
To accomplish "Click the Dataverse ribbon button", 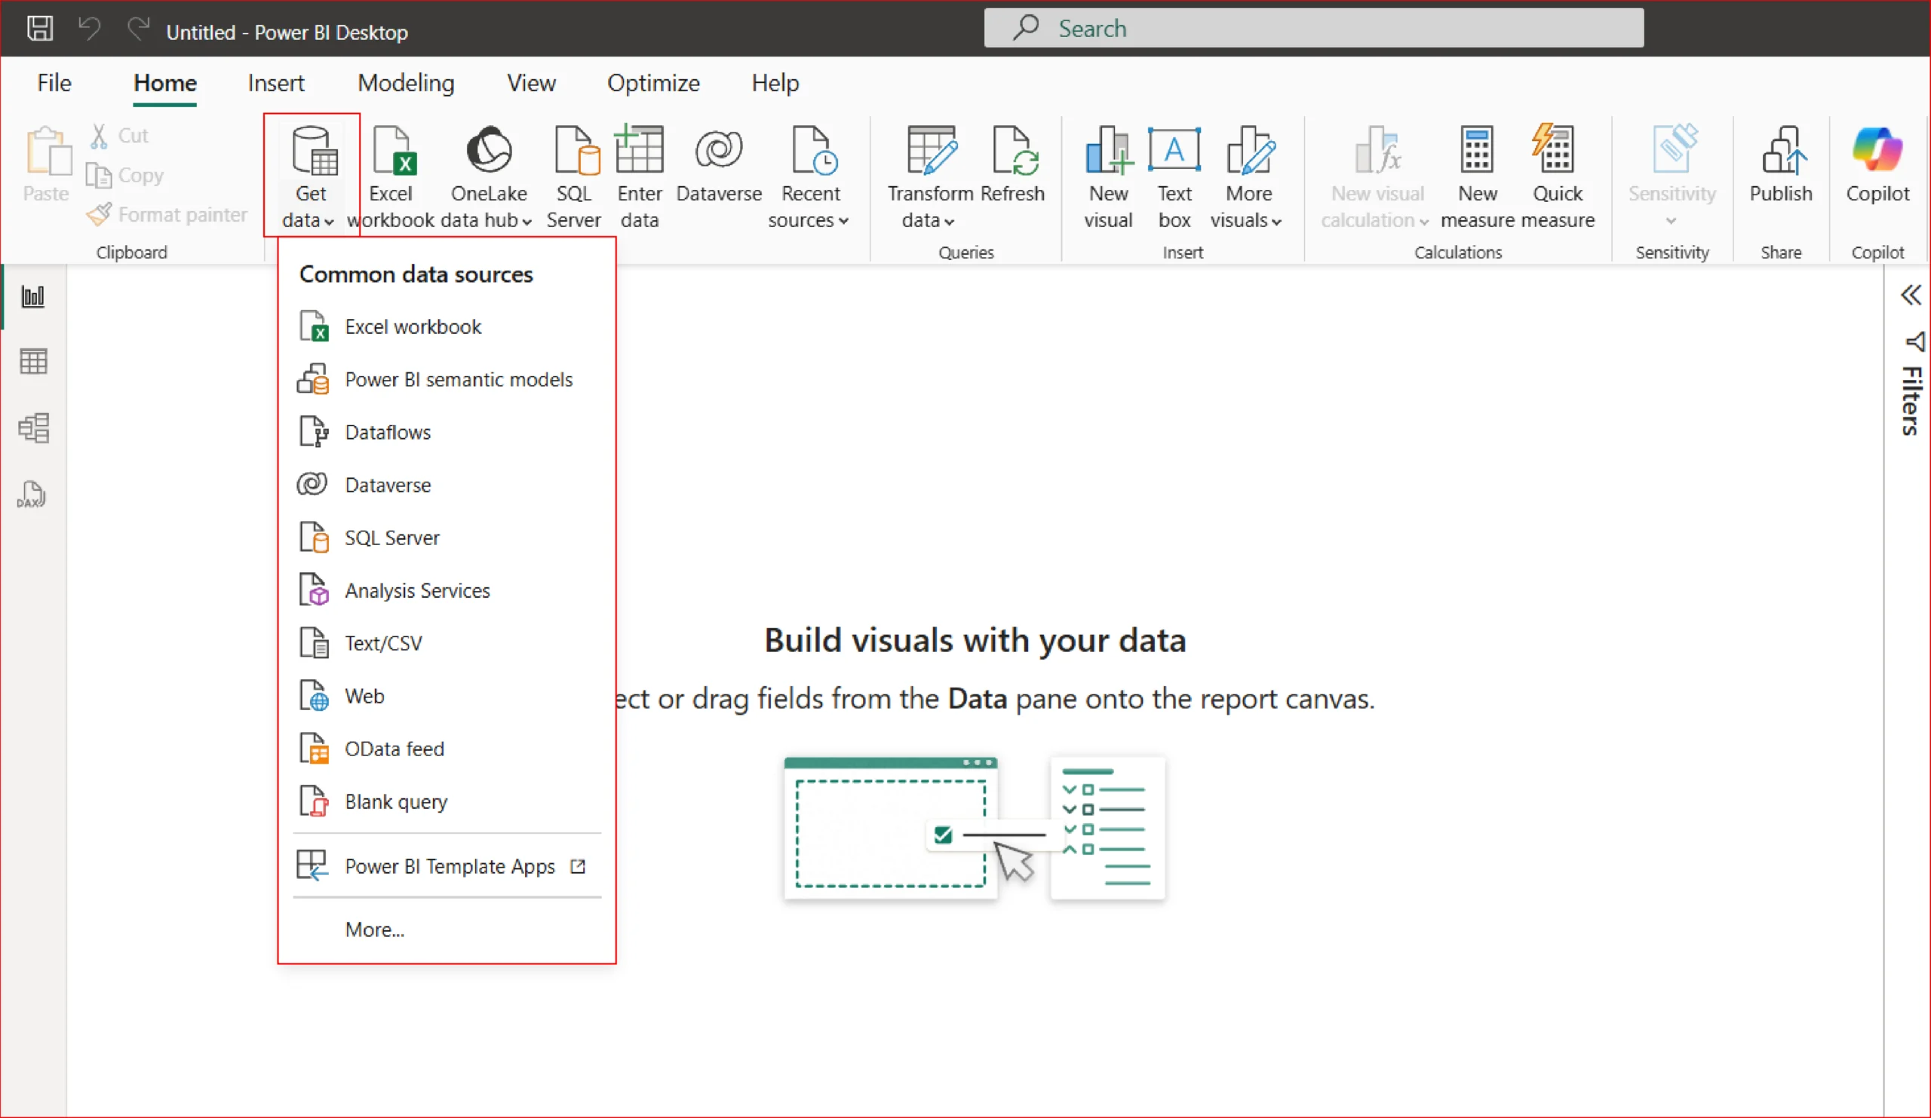I will coord(719,164).
